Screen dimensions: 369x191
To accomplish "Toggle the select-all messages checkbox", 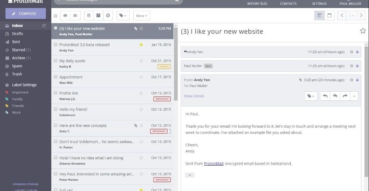I will point(55,16).
